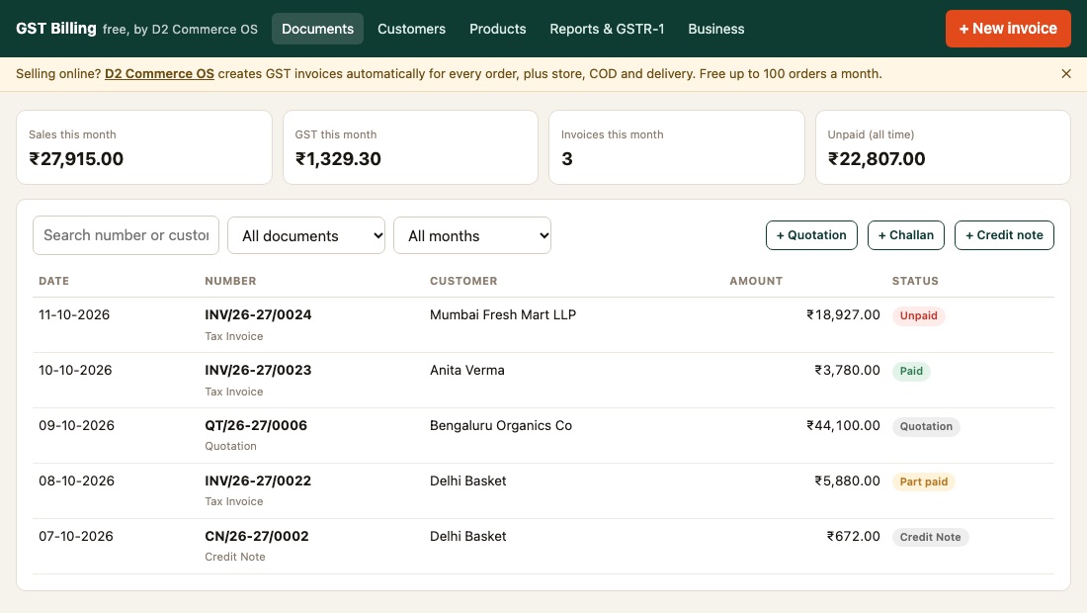Click date 08-10-2026
Screen dimensions: 1087x613
tap(76, 482)
